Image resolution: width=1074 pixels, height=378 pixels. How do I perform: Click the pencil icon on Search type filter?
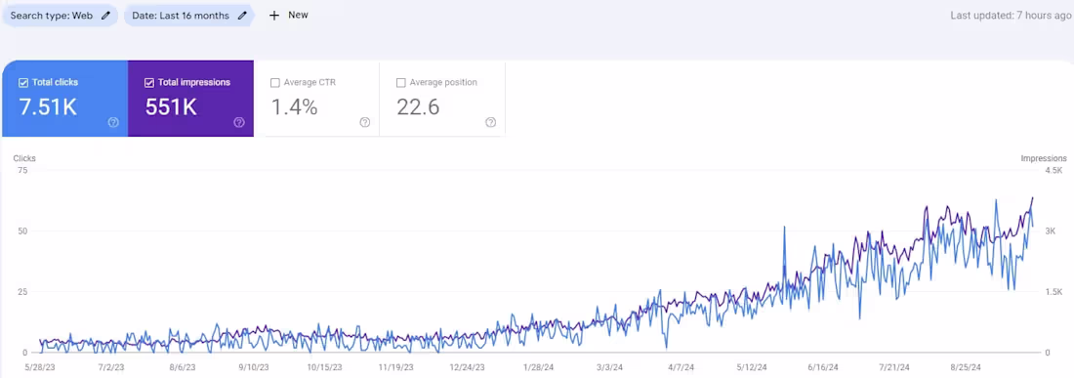point(105,15)
